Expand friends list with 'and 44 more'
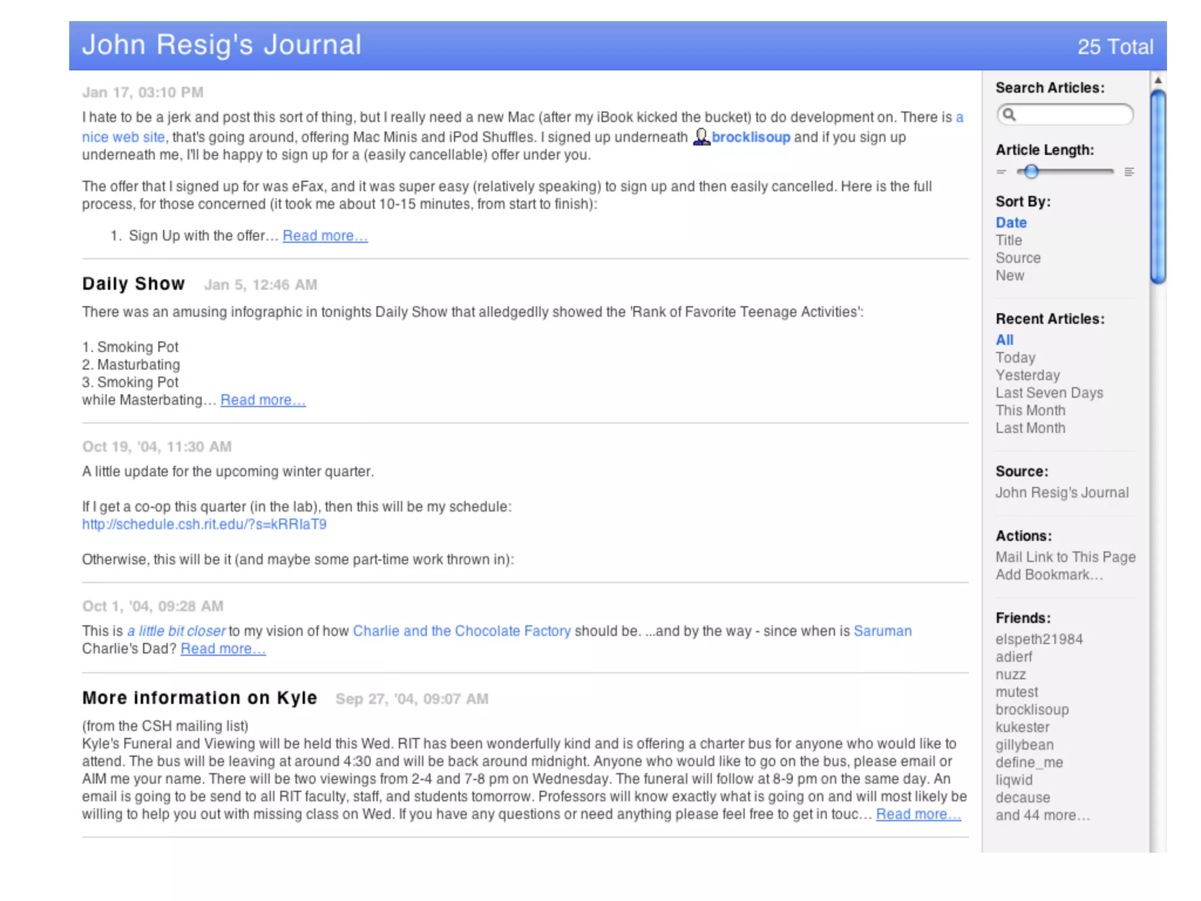 [1043, 815]
